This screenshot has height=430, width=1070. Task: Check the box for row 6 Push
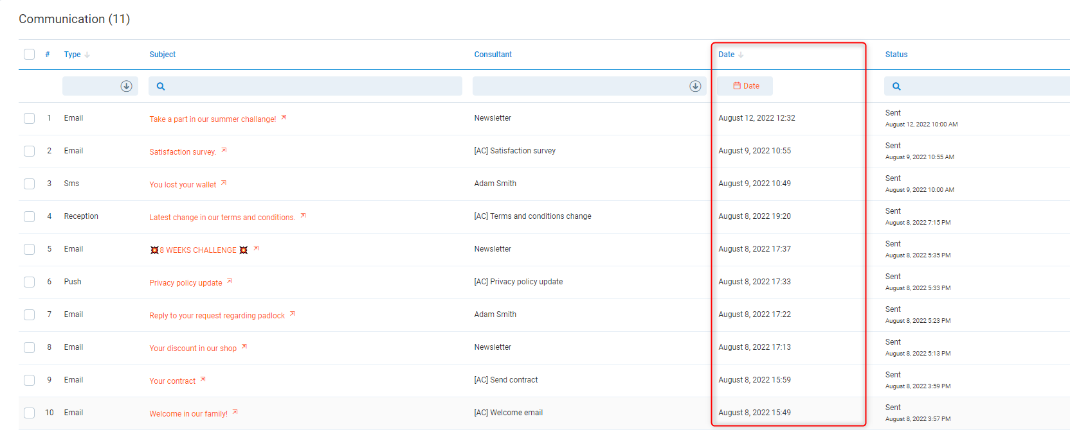click(30, 282)
